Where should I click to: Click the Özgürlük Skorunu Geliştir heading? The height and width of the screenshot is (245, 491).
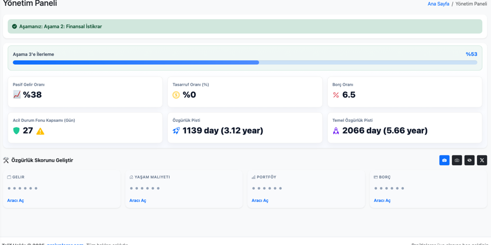(x=42, y=160)
